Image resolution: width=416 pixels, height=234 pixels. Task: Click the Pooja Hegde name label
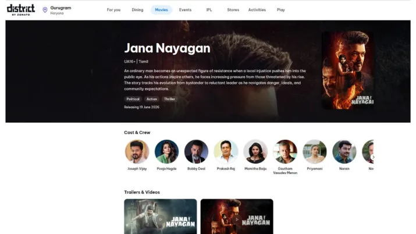click(x=166, y=169)
